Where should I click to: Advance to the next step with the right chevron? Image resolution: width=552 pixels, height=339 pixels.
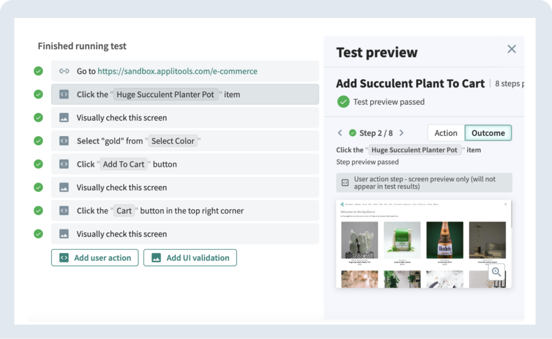(402, 133)
